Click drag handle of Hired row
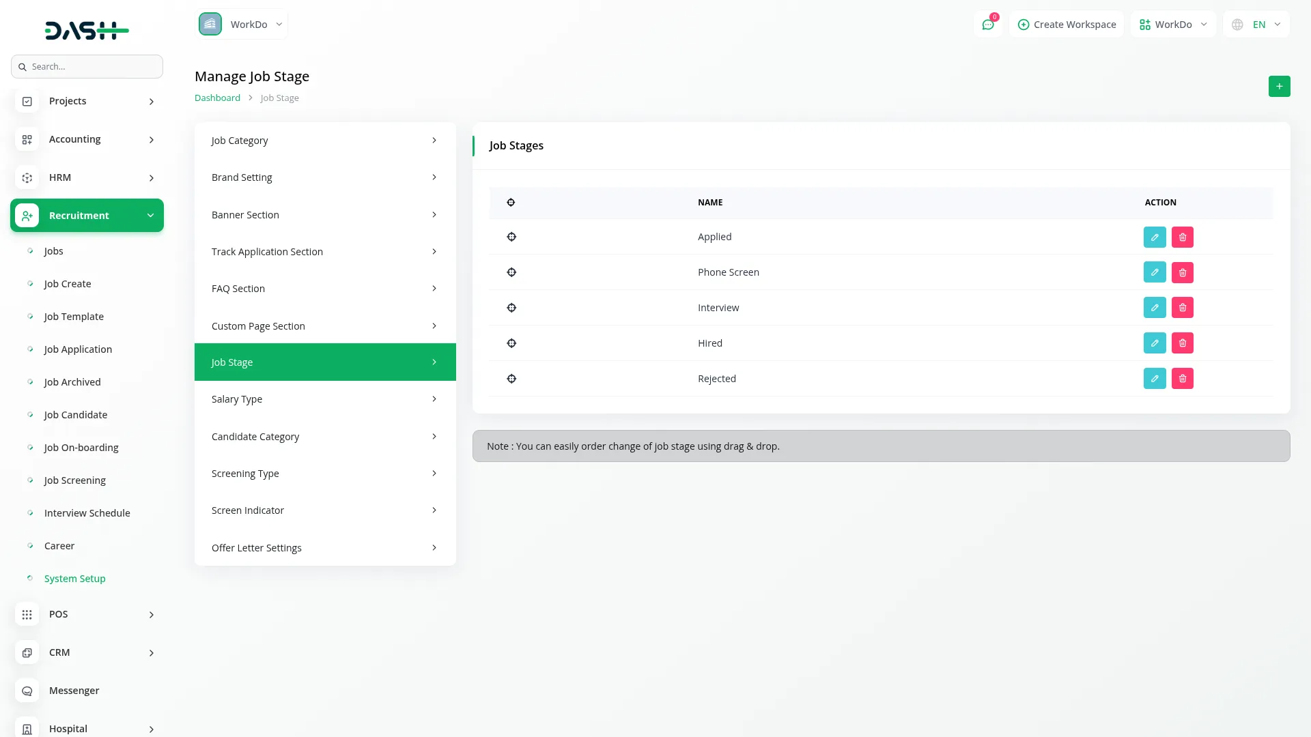 pos(511,343)
